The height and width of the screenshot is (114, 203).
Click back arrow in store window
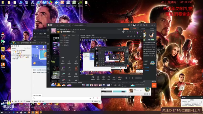click(x=35, y=34)
